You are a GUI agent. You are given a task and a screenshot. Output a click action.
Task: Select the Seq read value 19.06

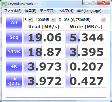point(44,37)
